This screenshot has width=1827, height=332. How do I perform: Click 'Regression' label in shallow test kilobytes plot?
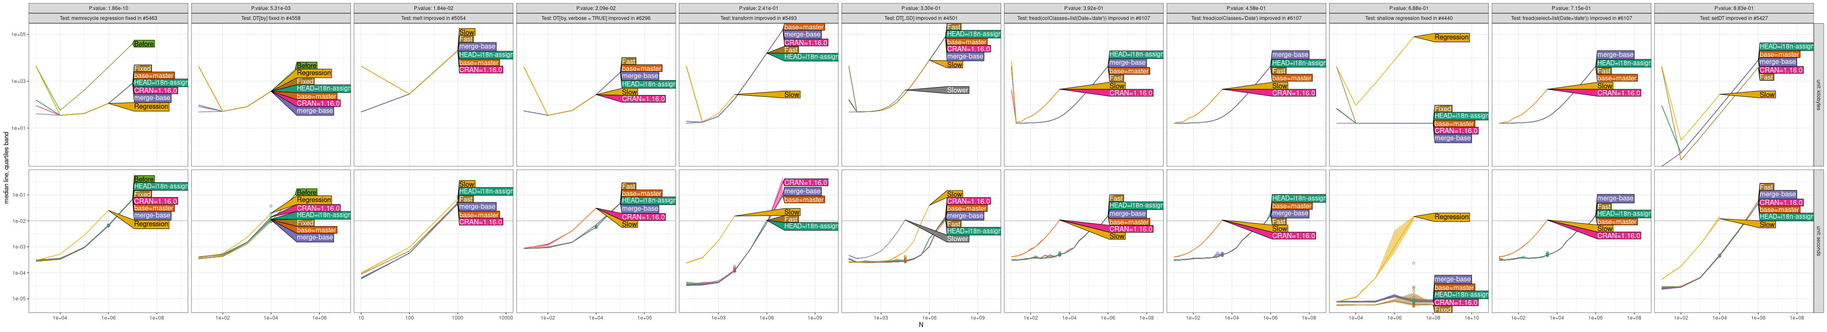[1451, 38]
